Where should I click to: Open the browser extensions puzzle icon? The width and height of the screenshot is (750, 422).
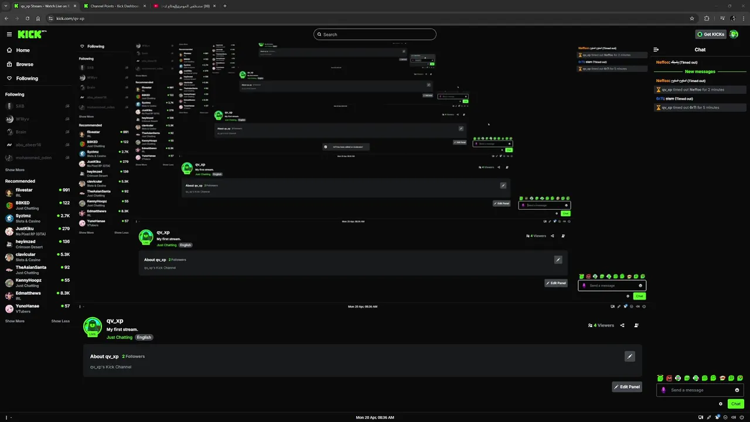[x=707, y=18]
